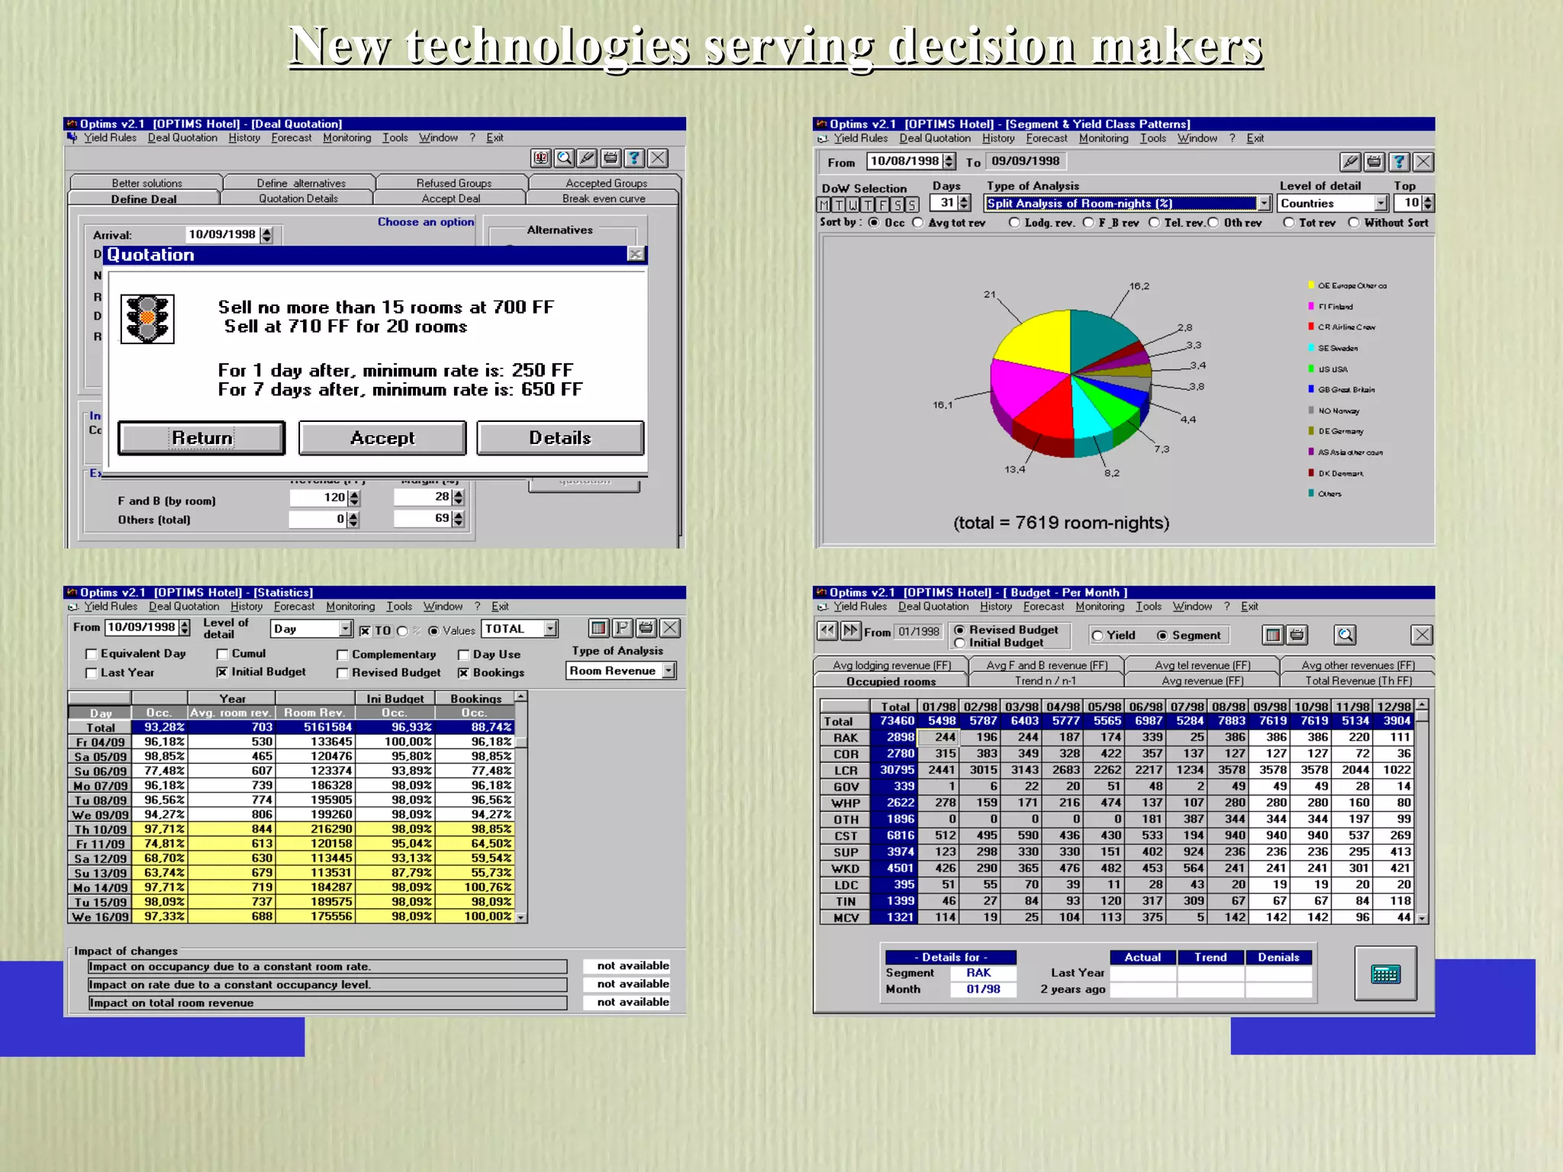Toggle the Revised Budget checkbox in Statistics
The image size is (1563, 1172).
click(343, 673)
